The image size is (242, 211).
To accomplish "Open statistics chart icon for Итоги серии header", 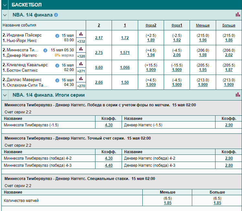I will click(x=238, y=94).
